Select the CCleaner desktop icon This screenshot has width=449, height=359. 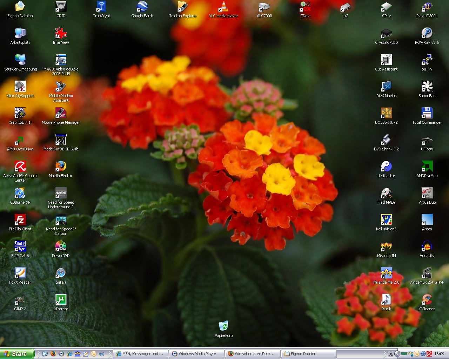pos(427,300)
